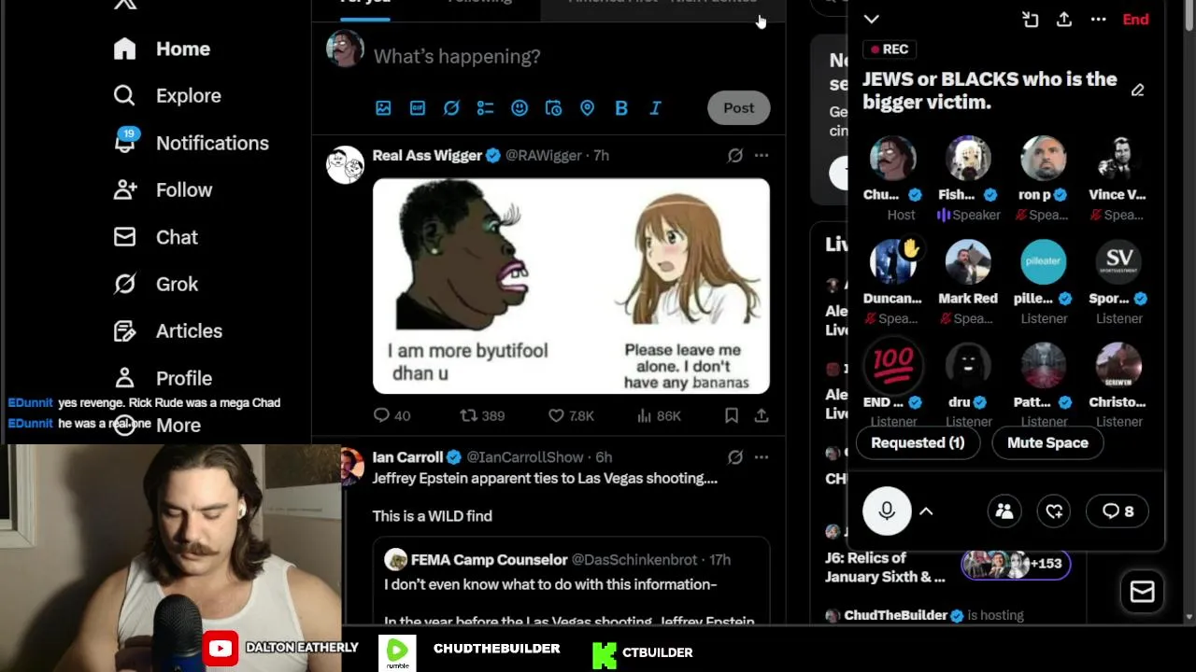Open more options on Ian Carroll post
This screenshot has height=672, width=1196.
(762, 457)
